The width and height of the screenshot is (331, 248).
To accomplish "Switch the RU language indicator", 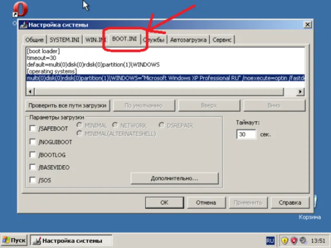I will [270, 241].
